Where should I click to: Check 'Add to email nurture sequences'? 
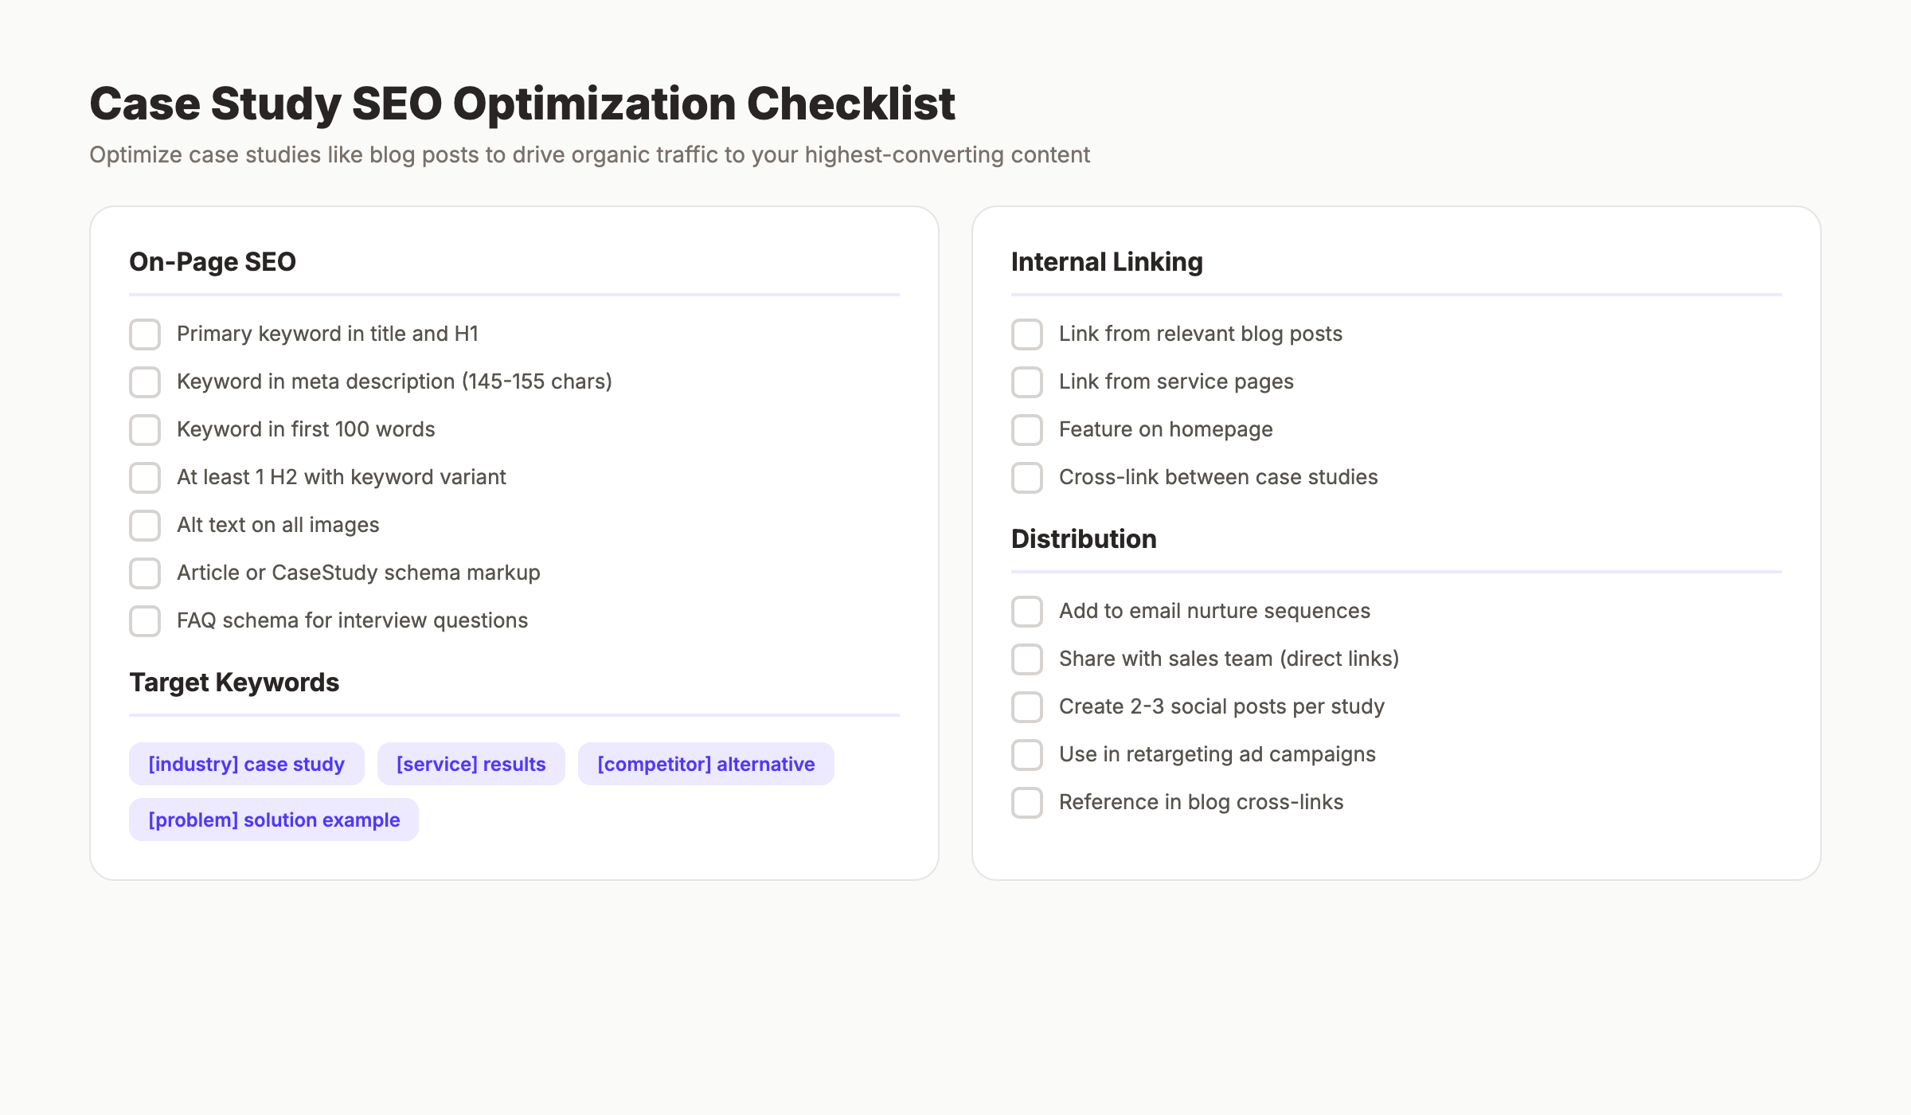click(x=1026, y=612)
